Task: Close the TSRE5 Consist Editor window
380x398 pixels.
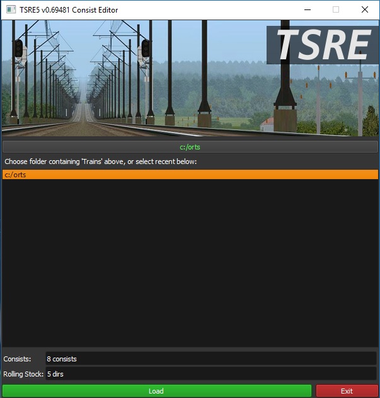Action: [365, 9]
